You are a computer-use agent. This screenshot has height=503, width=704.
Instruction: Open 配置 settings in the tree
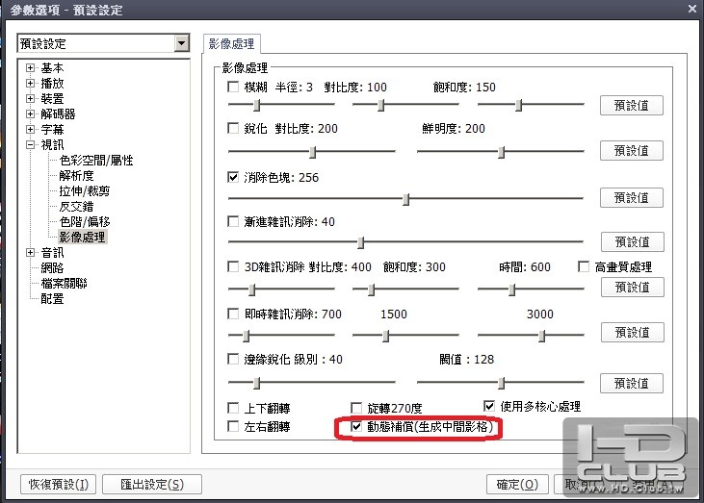tap(52, 299)
